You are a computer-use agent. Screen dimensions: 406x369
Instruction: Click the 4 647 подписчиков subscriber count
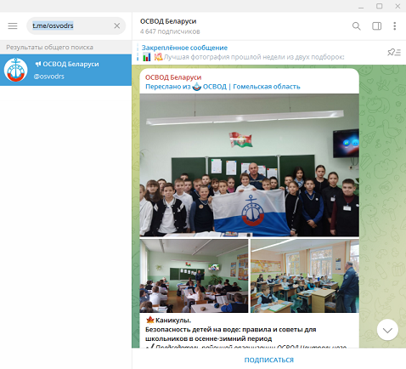[170, 31]
